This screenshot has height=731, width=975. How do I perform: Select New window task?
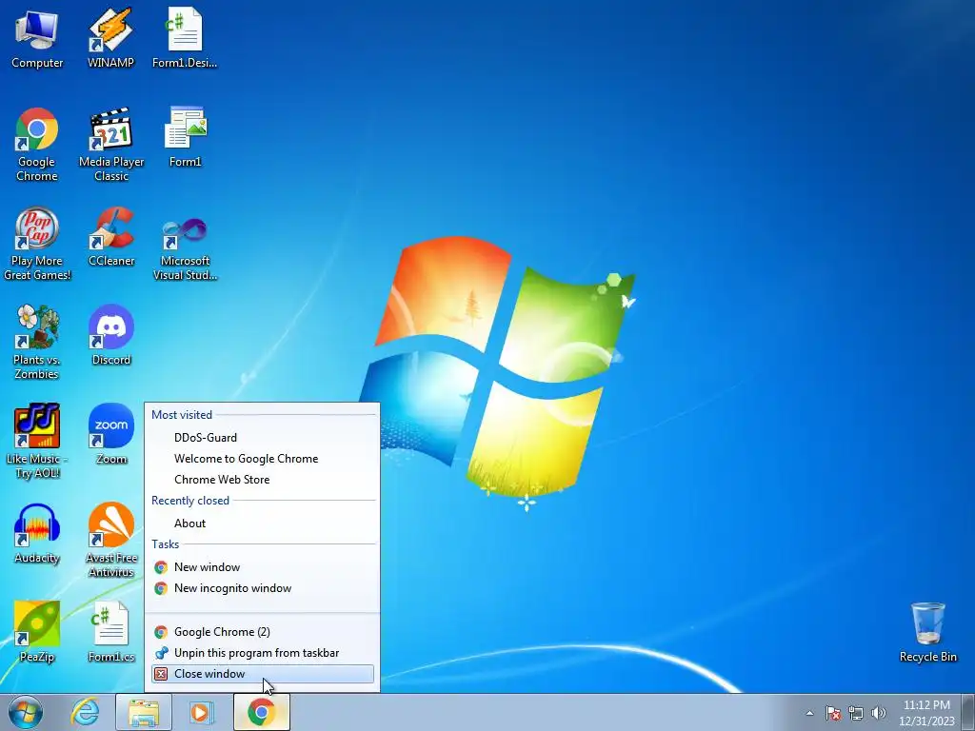[263, 567]
